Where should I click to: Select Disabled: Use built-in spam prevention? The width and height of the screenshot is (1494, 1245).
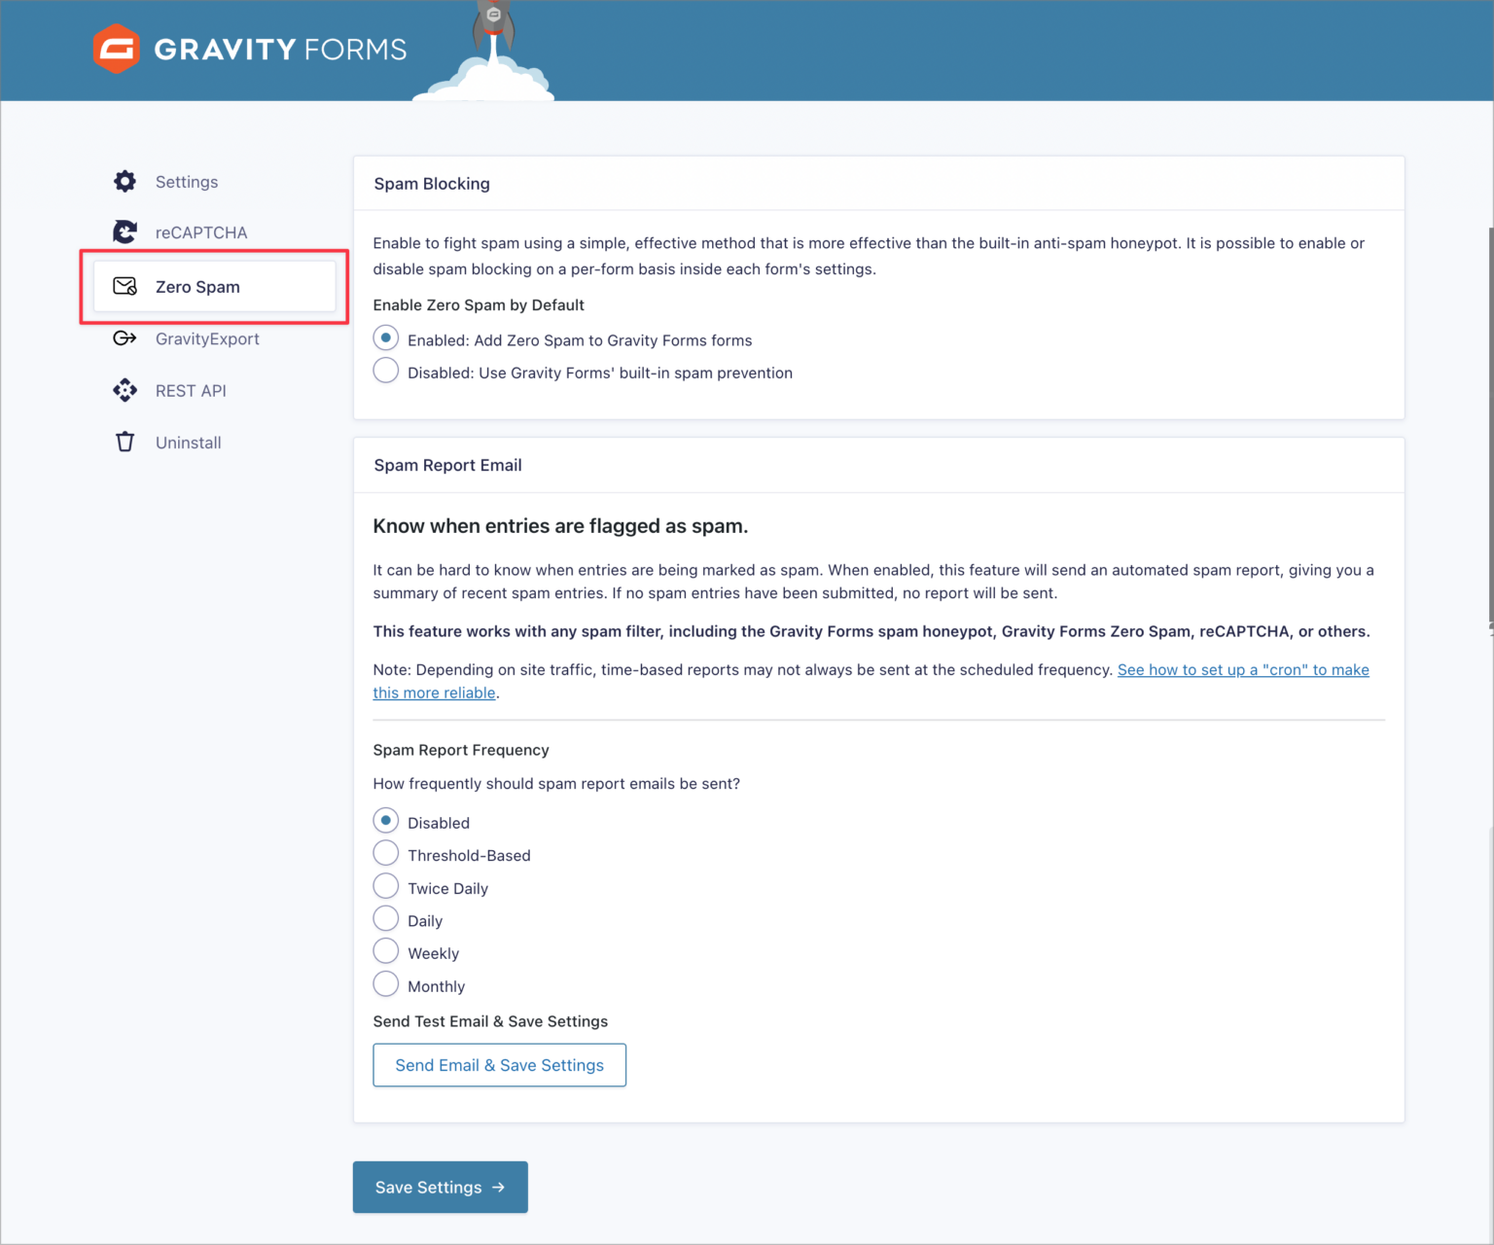click(386, 372)
